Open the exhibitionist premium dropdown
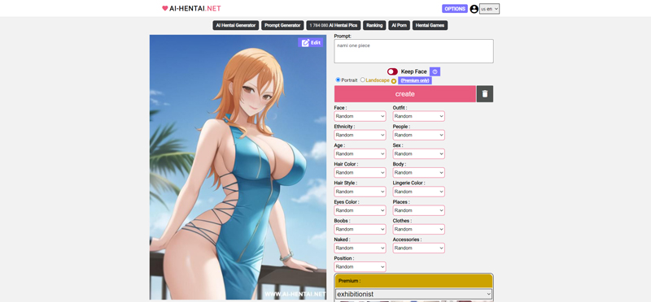 pyautogui.click(x=414, y=294)
